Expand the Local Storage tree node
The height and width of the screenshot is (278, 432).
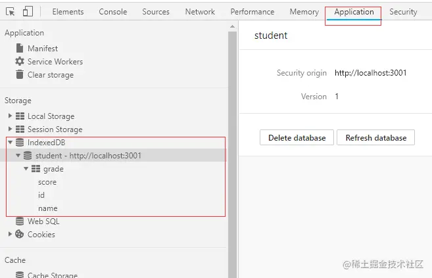coord(10,116)
